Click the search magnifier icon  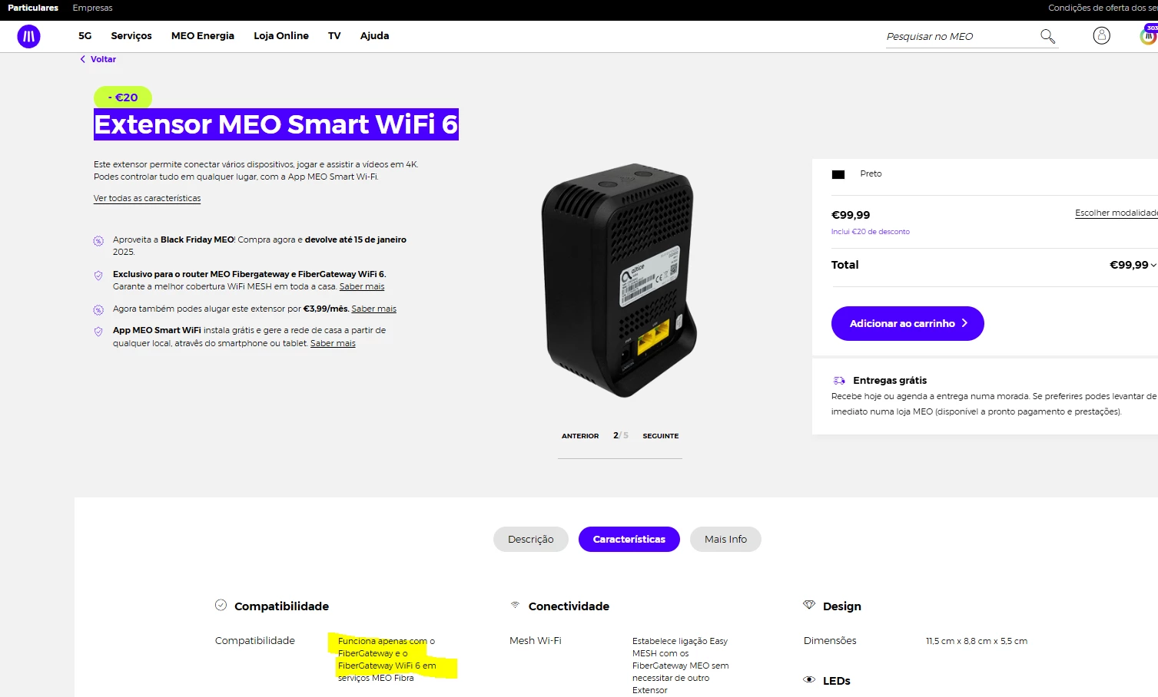pyautogui.click(x=1047, y=36)
